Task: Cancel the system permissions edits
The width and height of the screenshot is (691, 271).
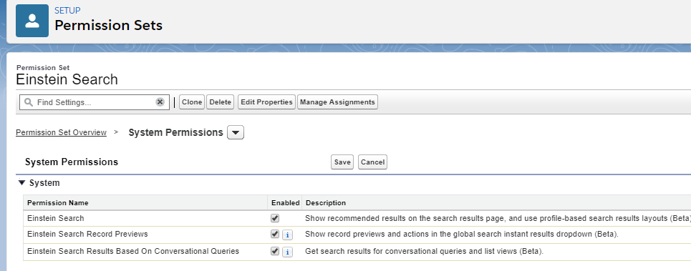Action: click(x=373, y=162)
